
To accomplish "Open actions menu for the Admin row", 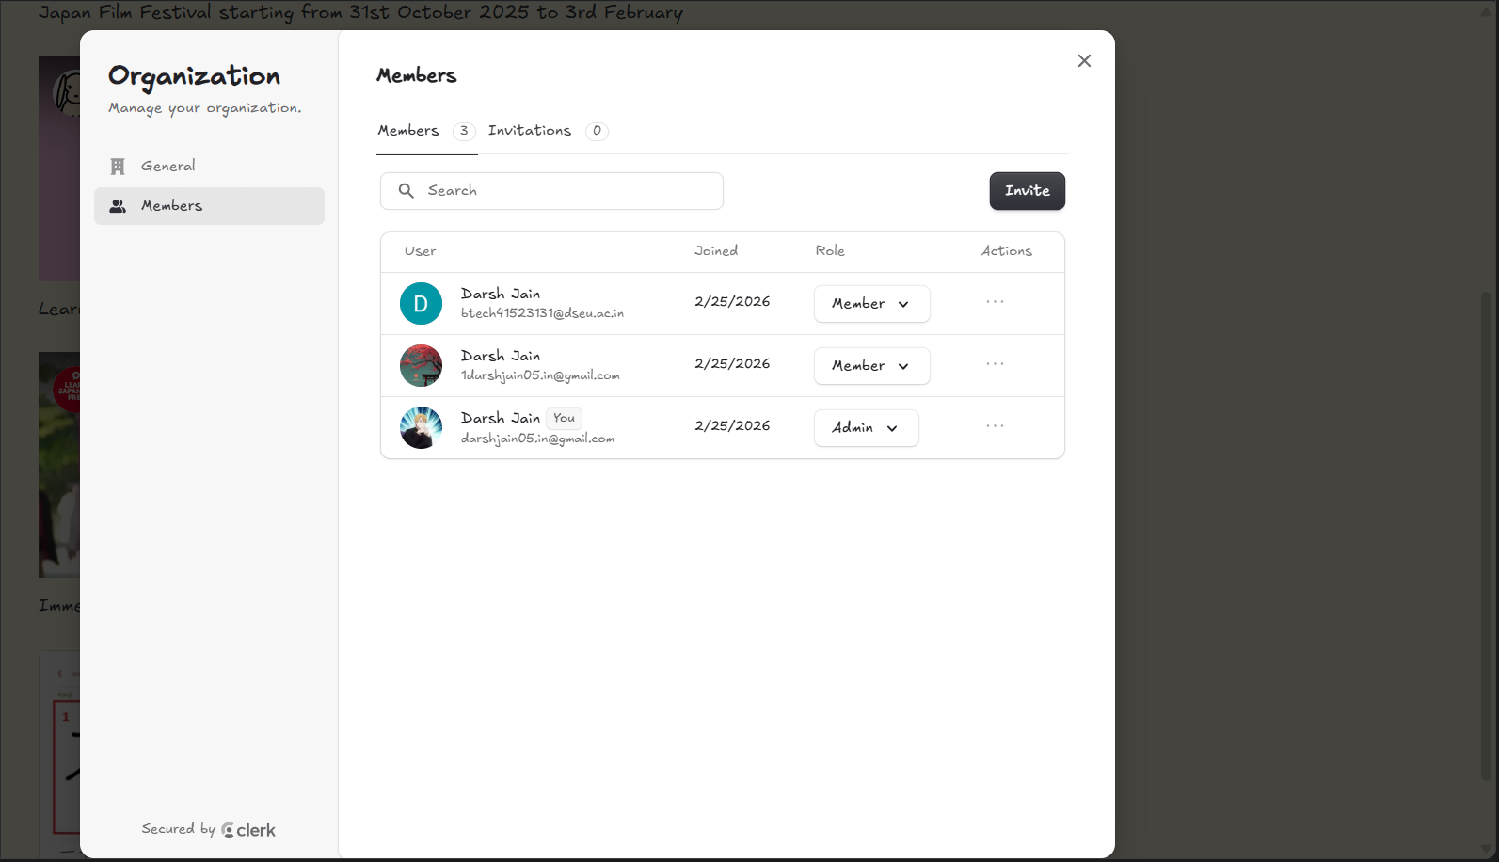I will coord(995,426).
